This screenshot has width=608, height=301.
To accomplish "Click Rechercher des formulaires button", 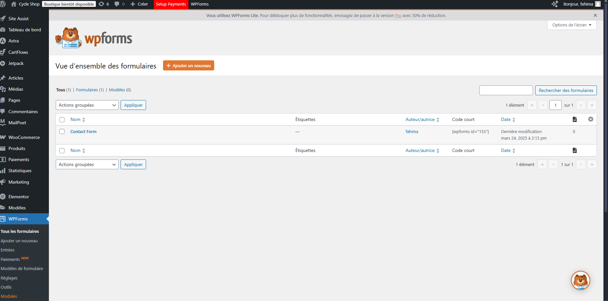I will 566,90.
